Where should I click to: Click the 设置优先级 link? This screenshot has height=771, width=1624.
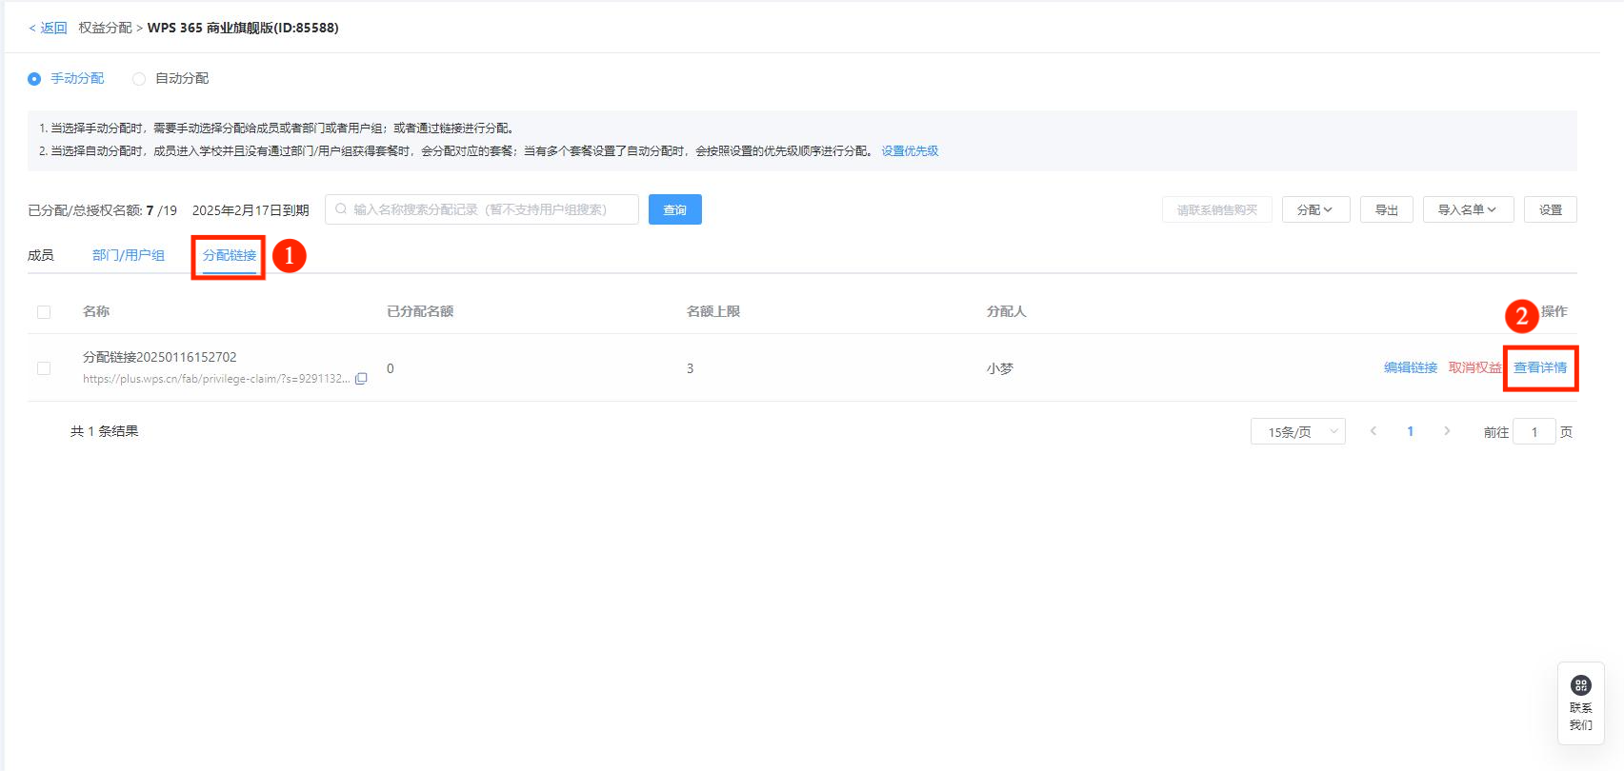910,151
